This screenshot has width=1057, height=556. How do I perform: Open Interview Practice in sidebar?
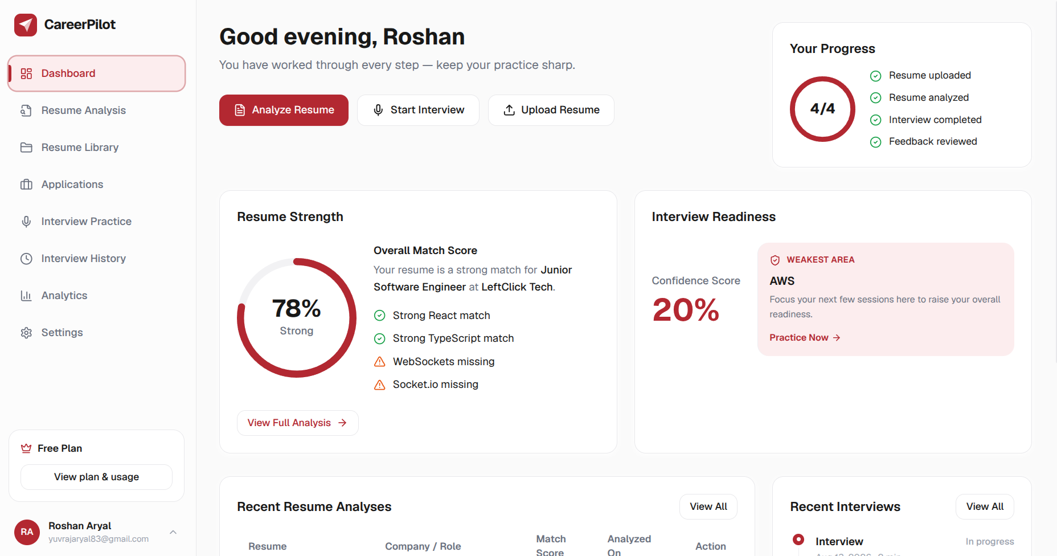96,222
